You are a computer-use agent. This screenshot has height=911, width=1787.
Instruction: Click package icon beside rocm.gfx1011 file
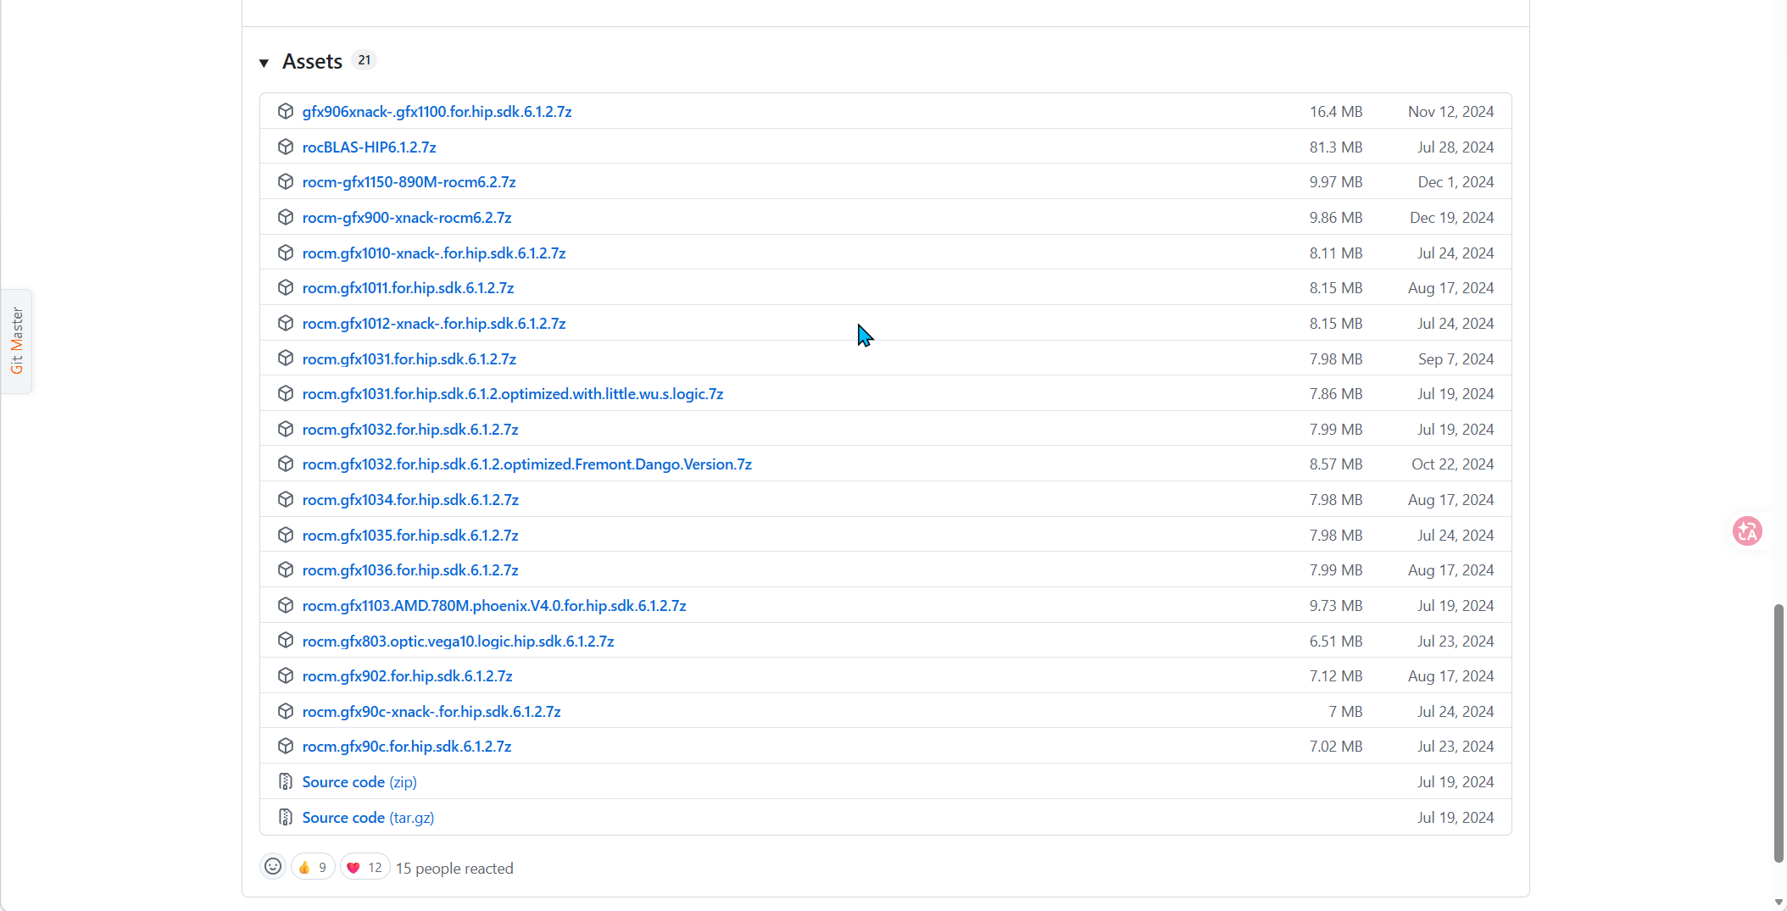coord(286,287)
